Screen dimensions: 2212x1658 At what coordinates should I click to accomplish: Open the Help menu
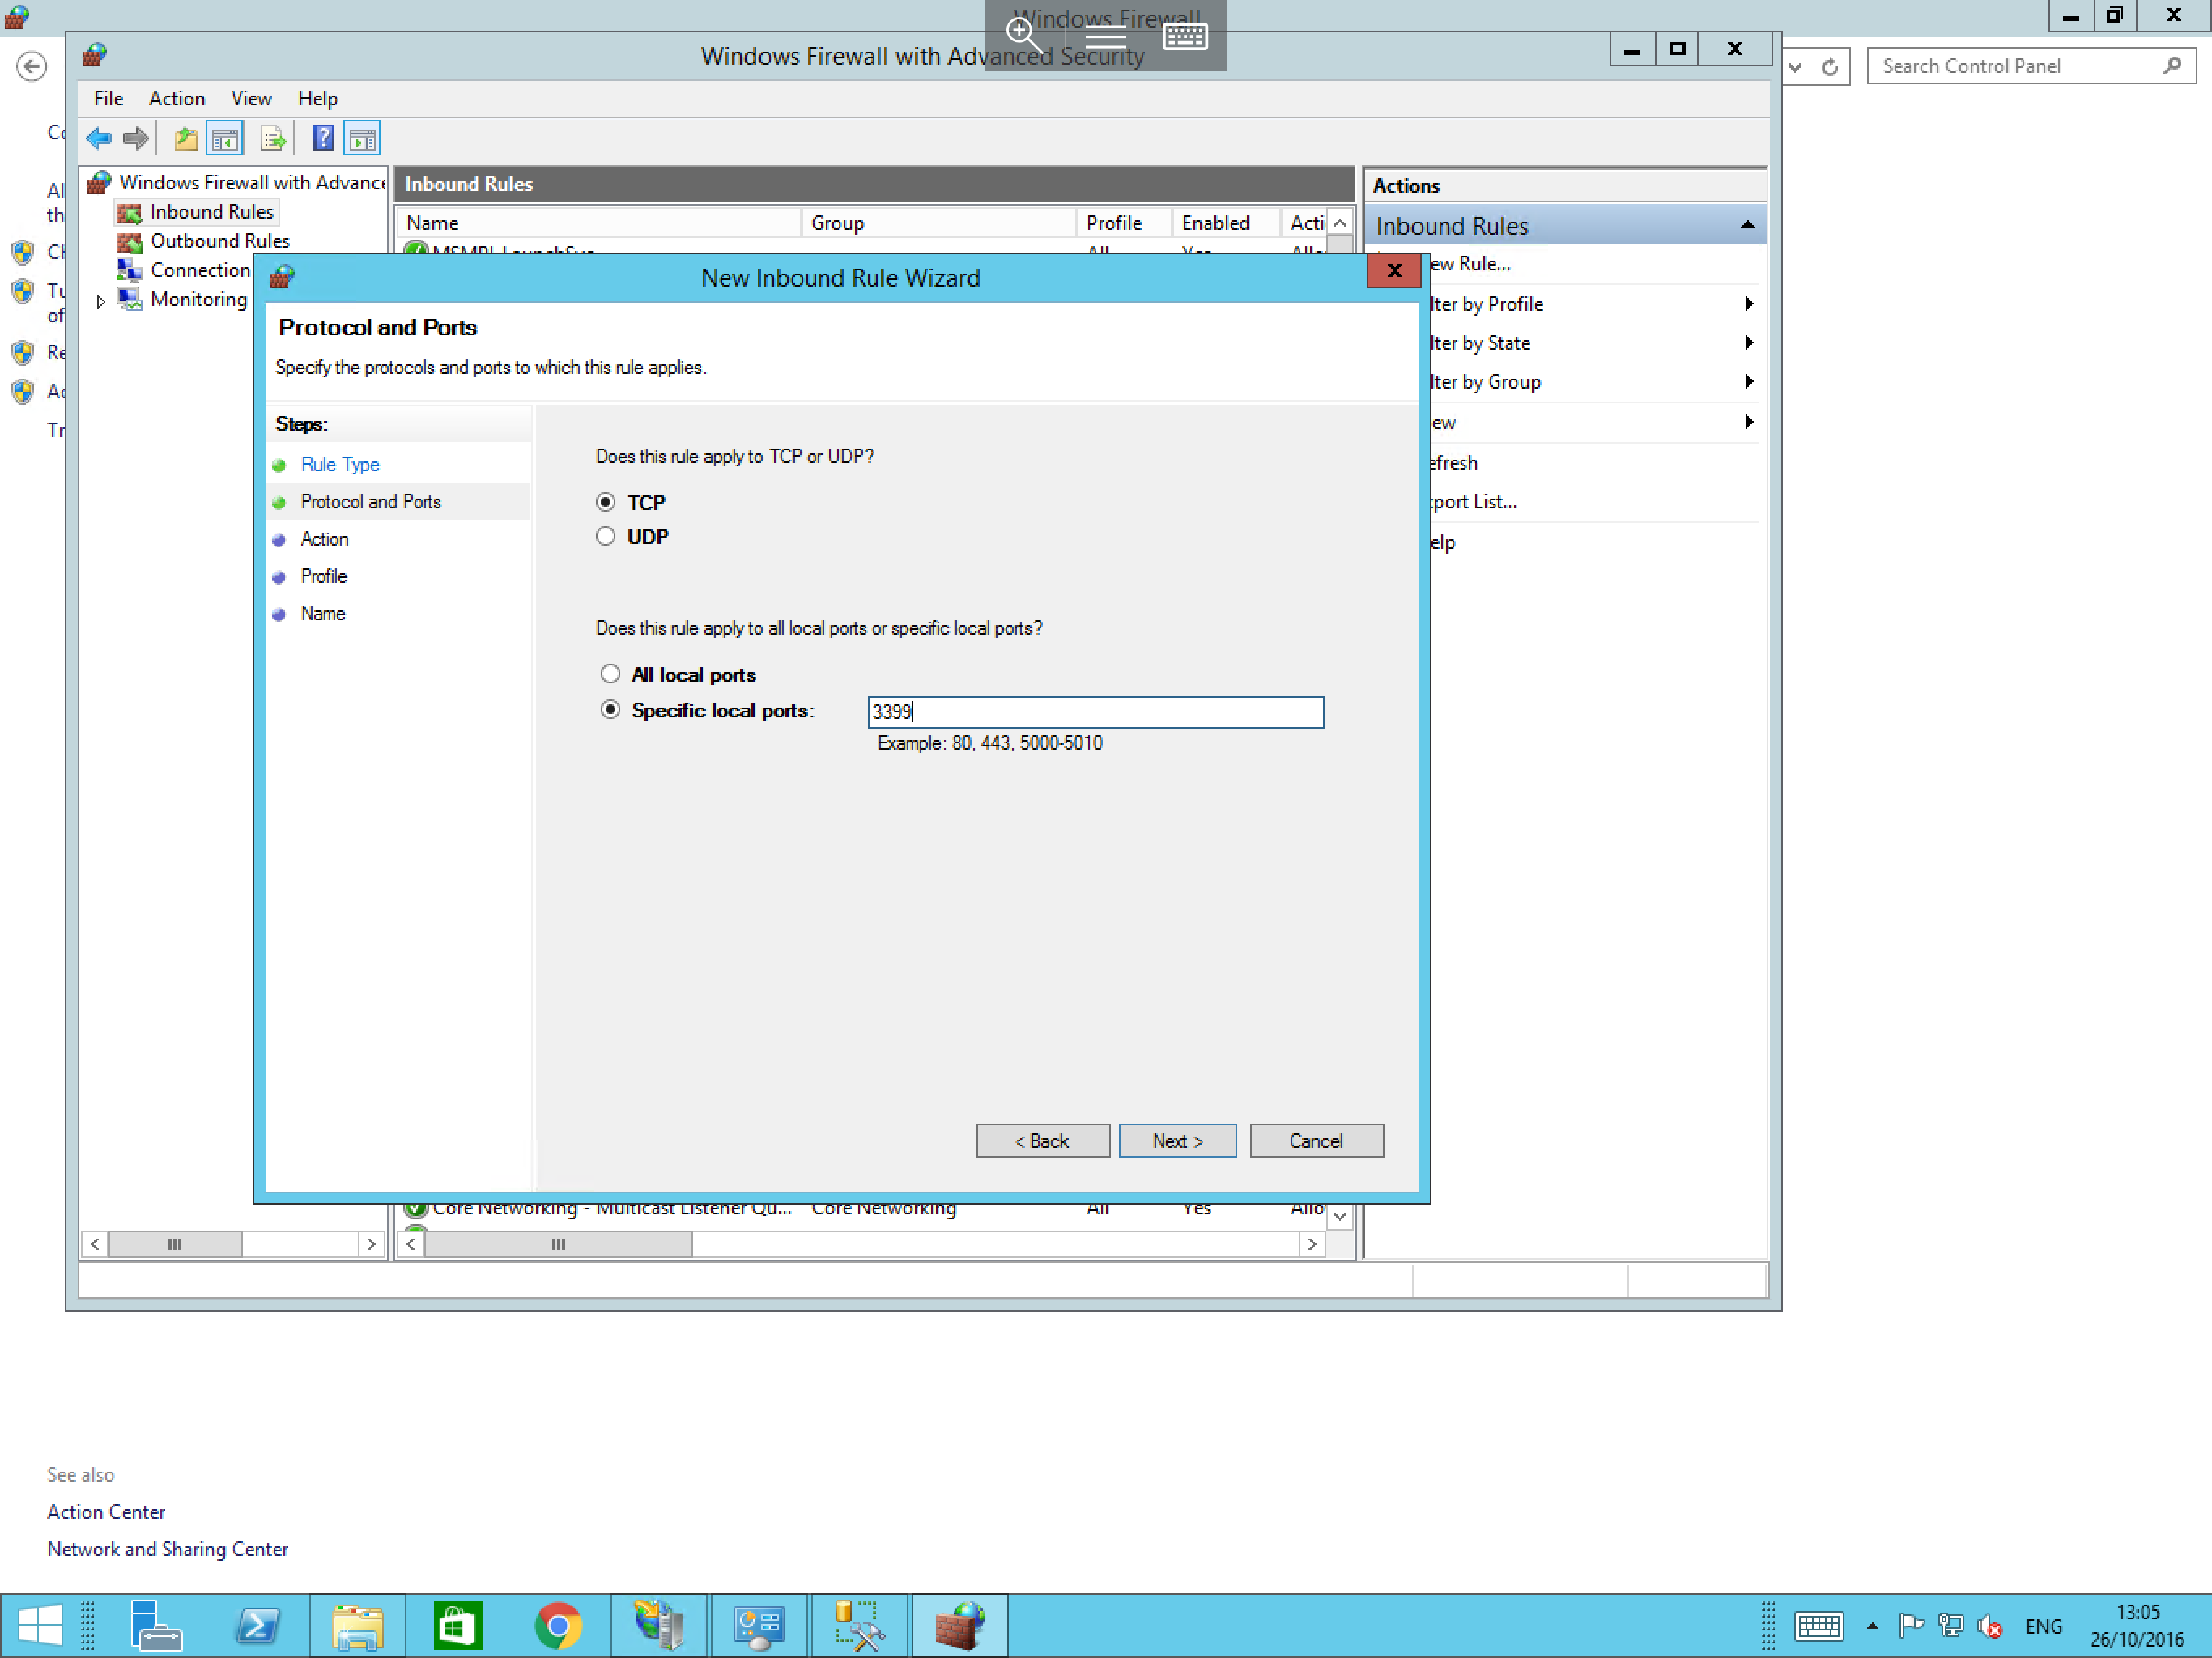pos(317,98)
